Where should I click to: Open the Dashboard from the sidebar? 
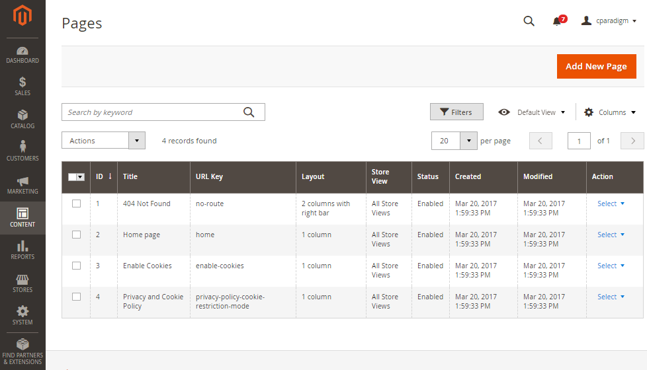[22, 55]
